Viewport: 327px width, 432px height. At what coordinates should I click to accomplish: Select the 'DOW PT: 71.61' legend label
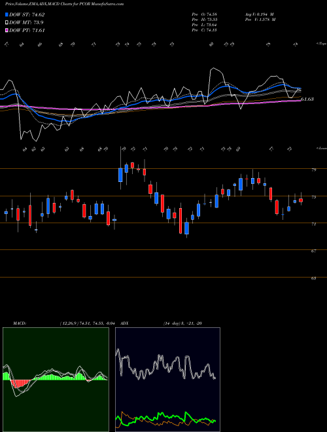coord(27,31)
